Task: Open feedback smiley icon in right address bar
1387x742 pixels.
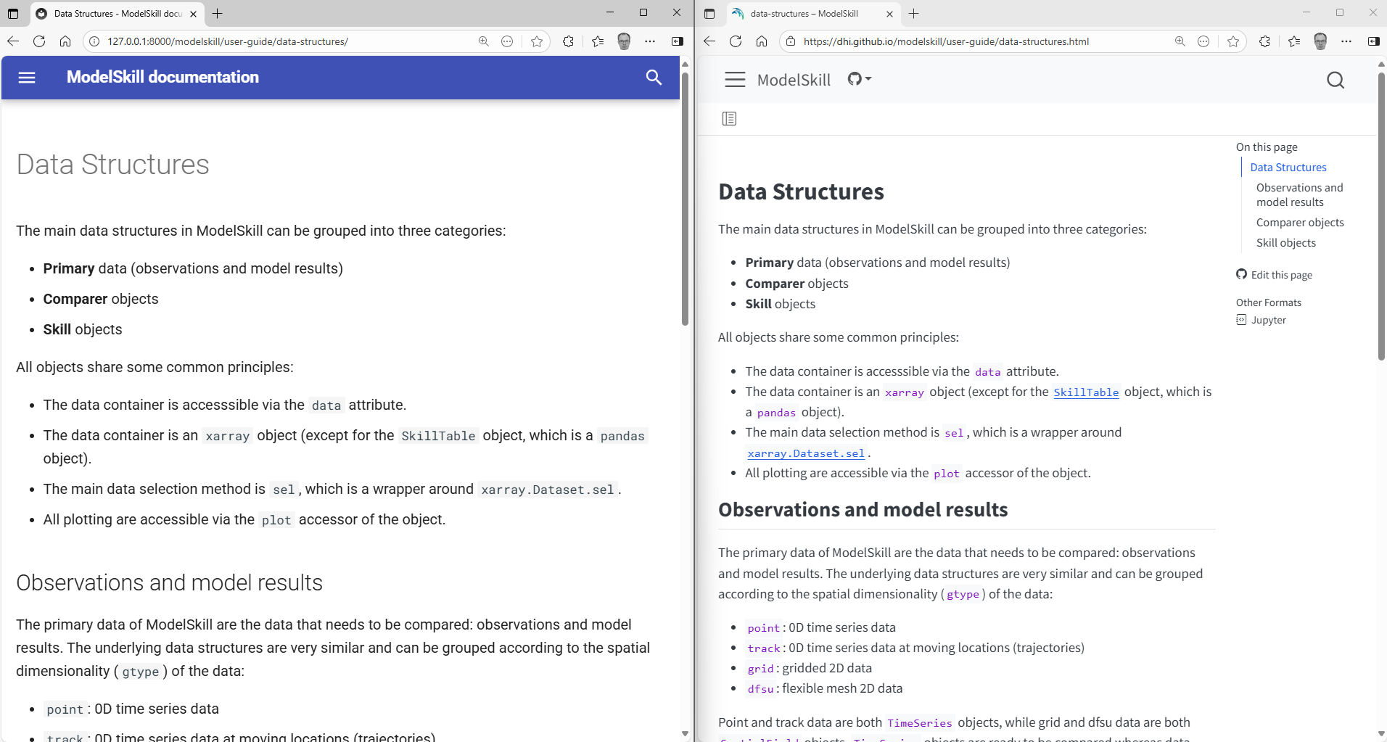Action: tap(1203, 41)
